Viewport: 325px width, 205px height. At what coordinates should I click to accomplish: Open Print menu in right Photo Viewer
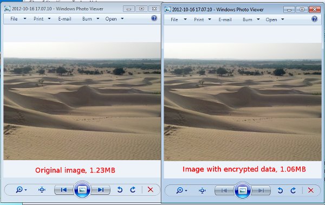[199, 19]
